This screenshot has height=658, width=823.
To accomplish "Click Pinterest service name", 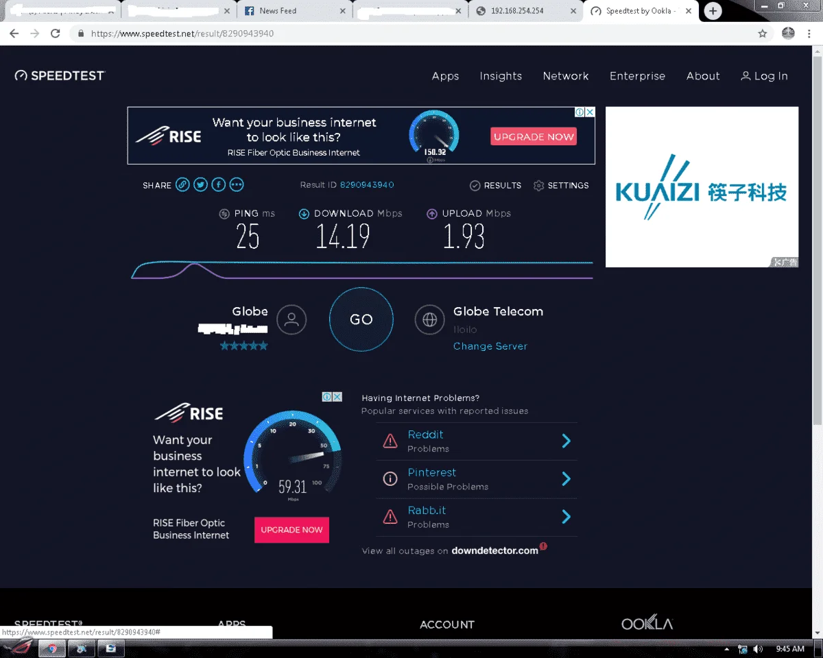I will pos(432,472).
